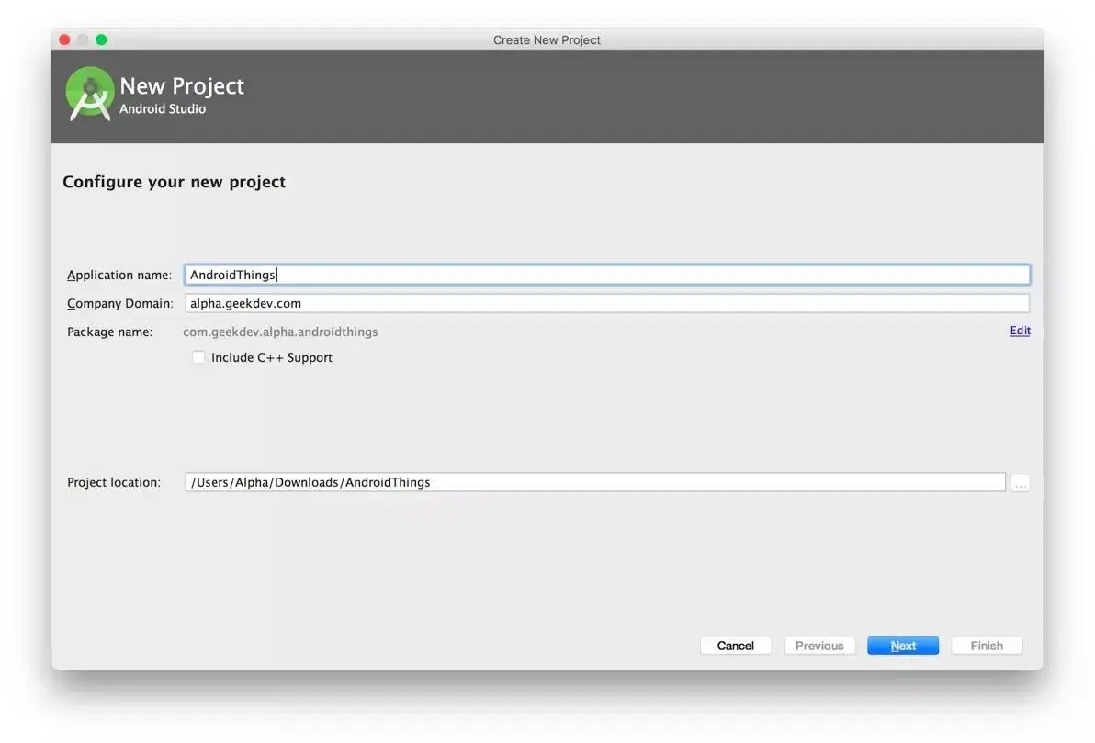Click the 'Create New Project' window title
This screenshot has width=1095, height=743.
[x=547, y=39]
